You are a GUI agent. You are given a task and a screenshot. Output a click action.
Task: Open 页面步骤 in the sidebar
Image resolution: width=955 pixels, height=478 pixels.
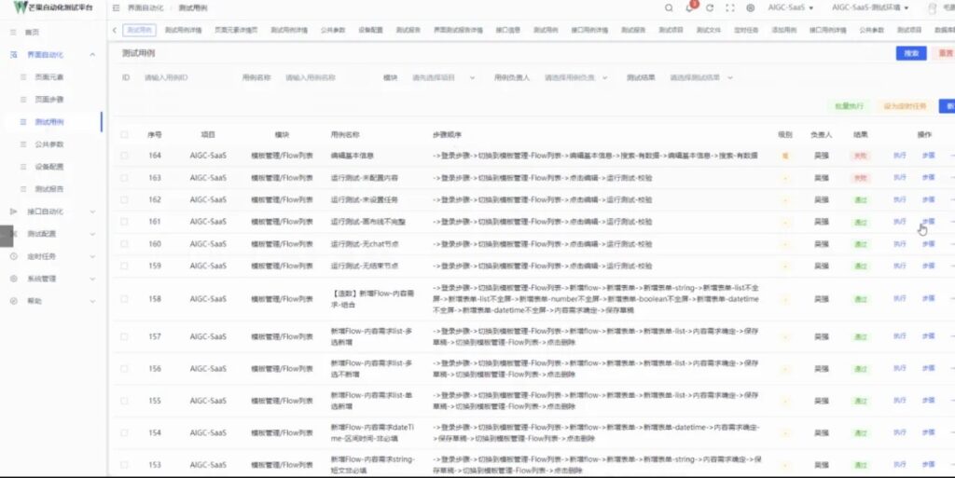48,99
